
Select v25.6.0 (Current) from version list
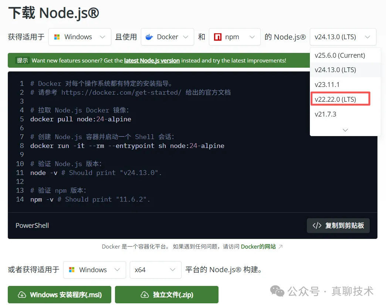pyautogui.click(x=340, y=55)
